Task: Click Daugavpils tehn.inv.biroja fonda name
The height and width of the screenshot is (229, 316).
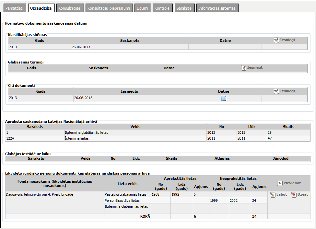Action: (x=40, y=194)
